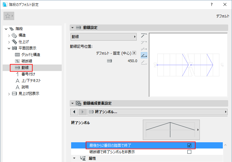
Task: Select 動線 in the tree
Action: [25, 68]
